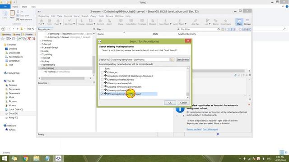
Task: Check the K:\wamp-old repository box
Action: [102, 90]
